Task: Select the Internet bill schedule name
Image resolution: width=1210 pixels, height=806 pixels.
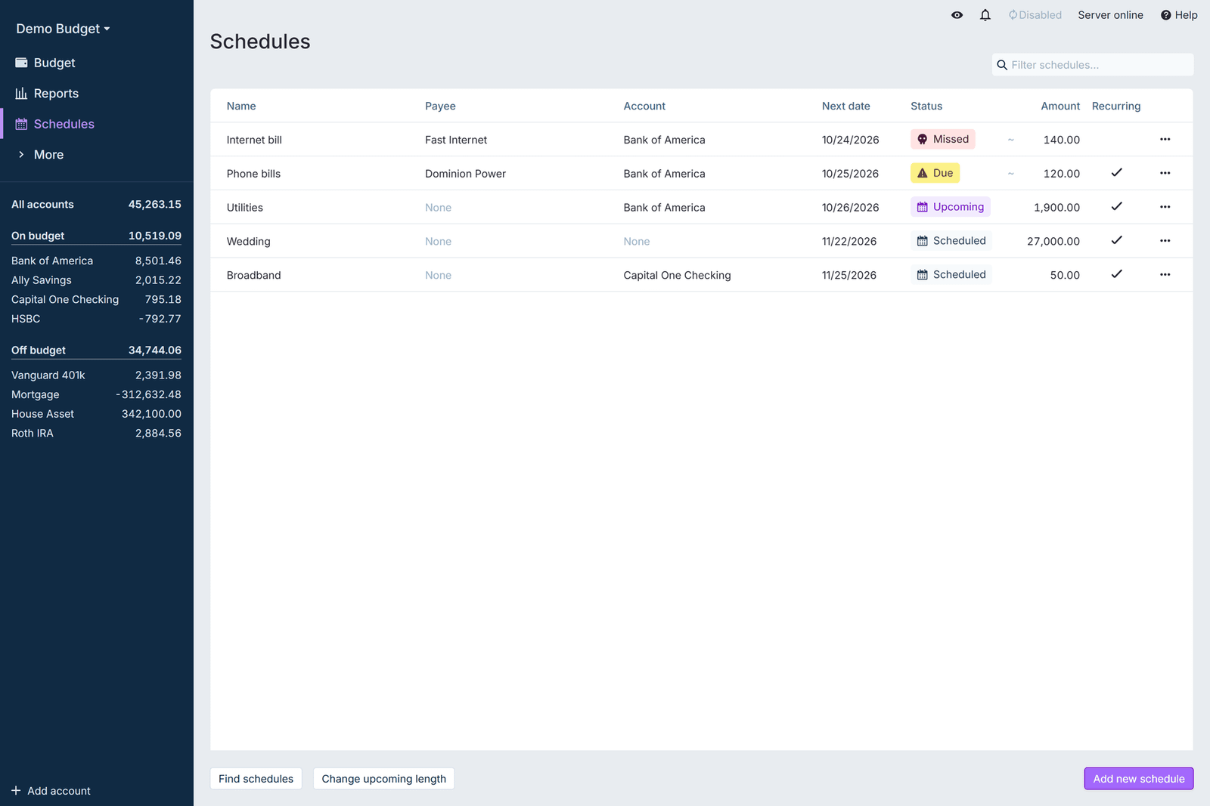Action: (x=254, y=140)
